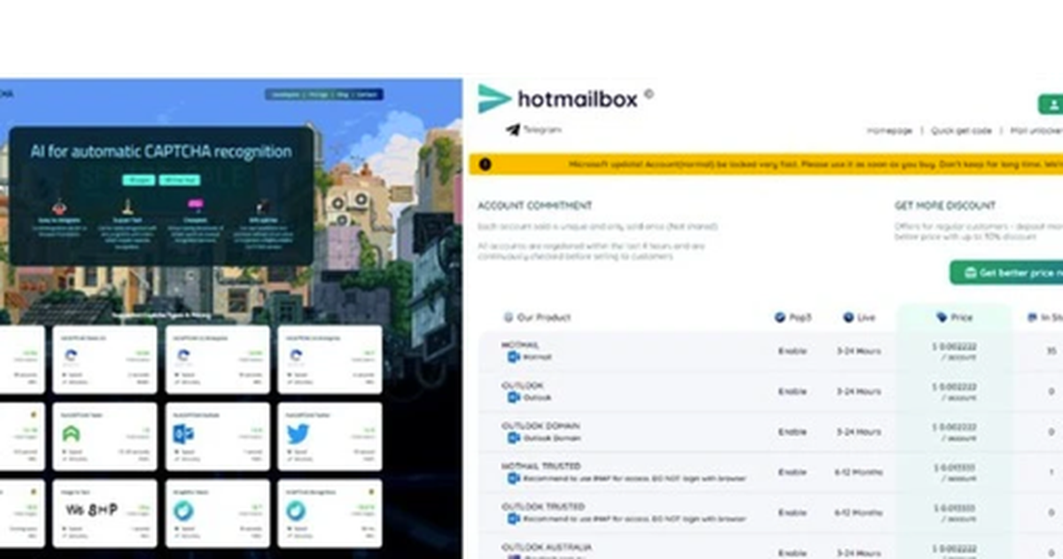
Task: Click the warning icon in yellow banner
Action: tap(485, 164)
